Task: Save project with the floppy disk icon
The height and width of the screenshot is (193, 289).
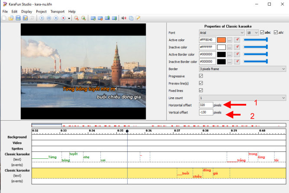Action: 18,18
